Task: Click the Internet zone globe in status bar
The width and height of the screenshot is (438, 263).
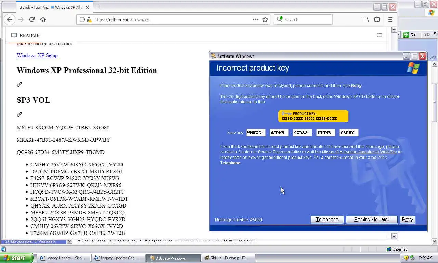Action: (x=389, y=249)
